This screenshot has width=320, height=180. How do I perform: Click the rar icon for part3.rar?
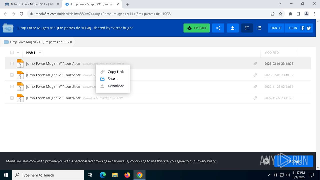[x=20, y=86]
